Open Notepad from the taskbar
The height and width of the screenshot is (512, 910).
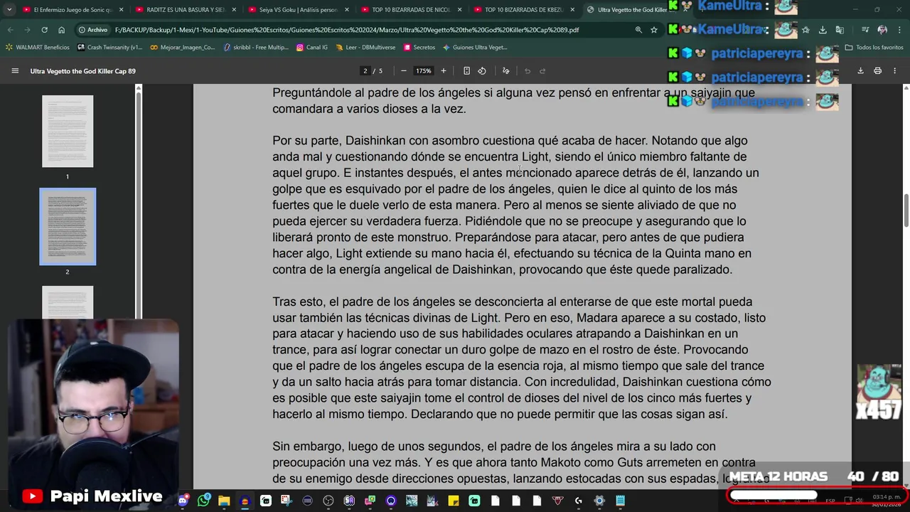620,501
